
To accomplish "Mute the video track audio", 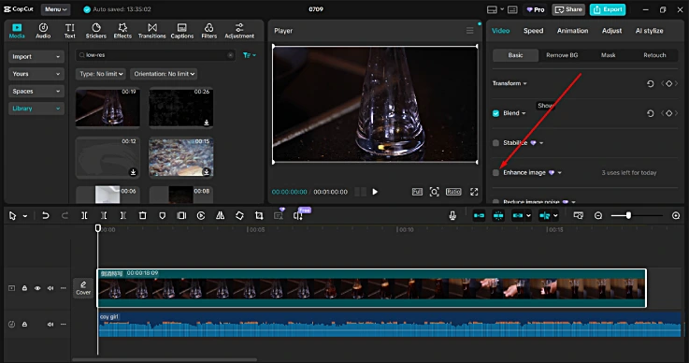I will (x=50, y=288).
